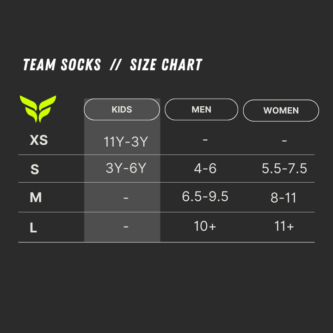The width and height of the screenshot is (333, 333).
Task: Select the MEN column header
Action: pyautogui.click(x=201, y=110)
